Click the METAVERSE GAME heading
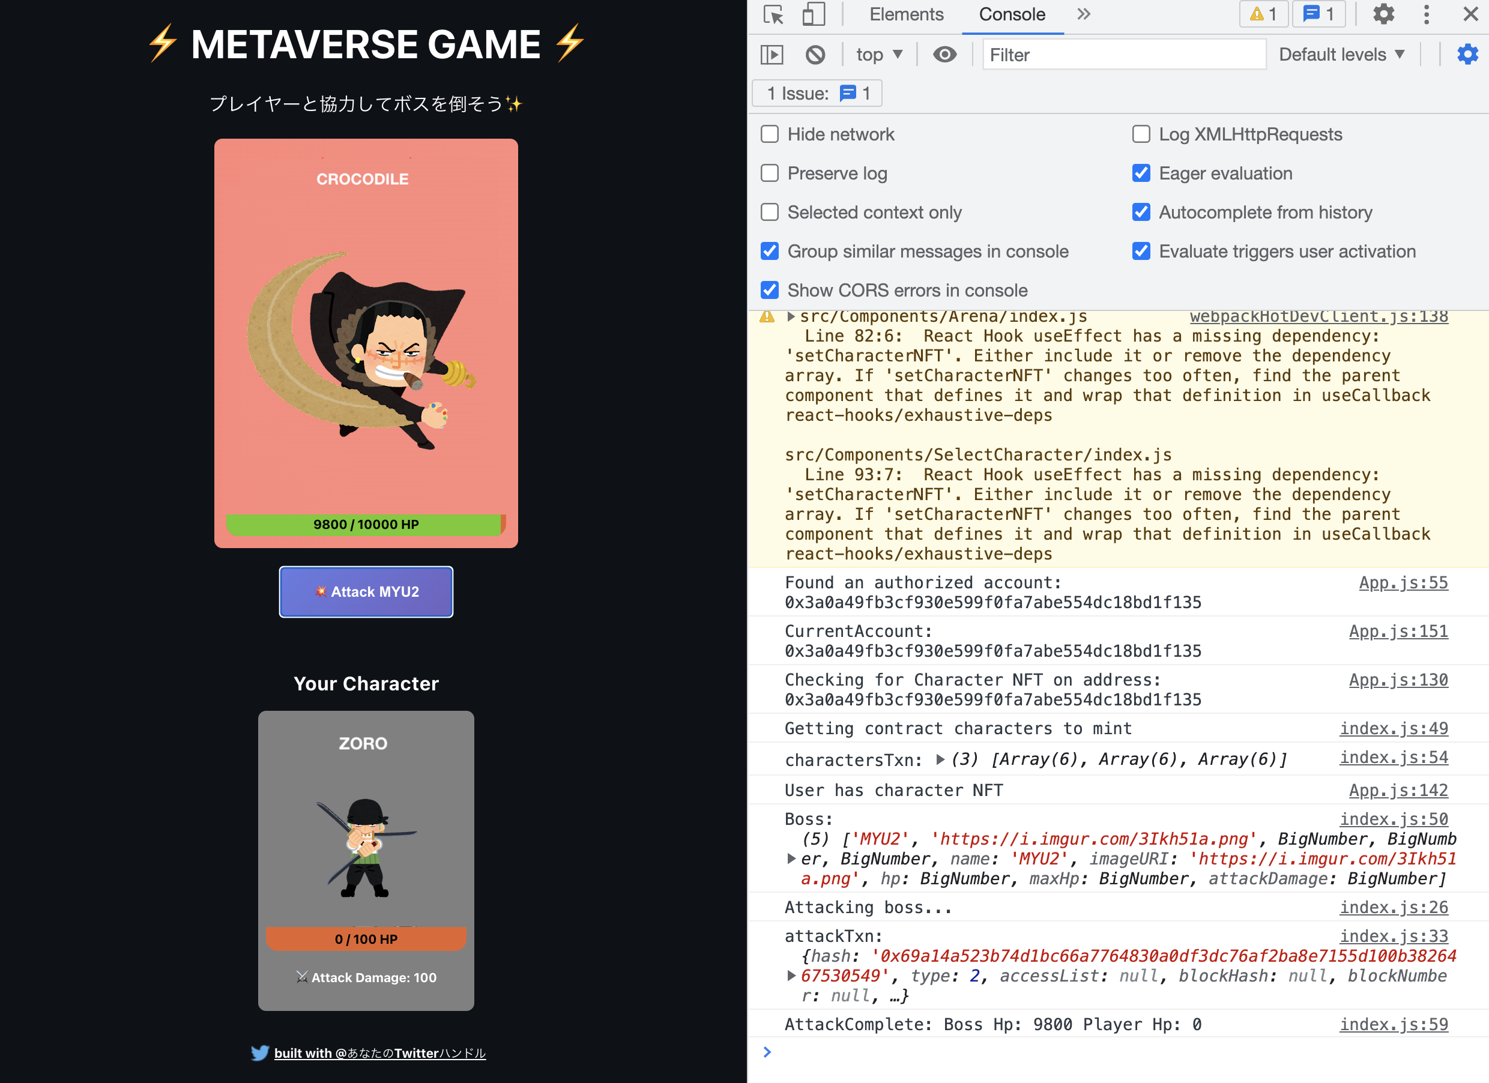 pos(366,44)
